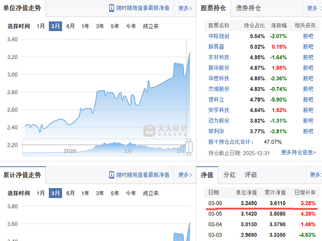This screenshot has width=322, height=241.
Task: Open the 评级 tab
Action: (x=252, y=175)
